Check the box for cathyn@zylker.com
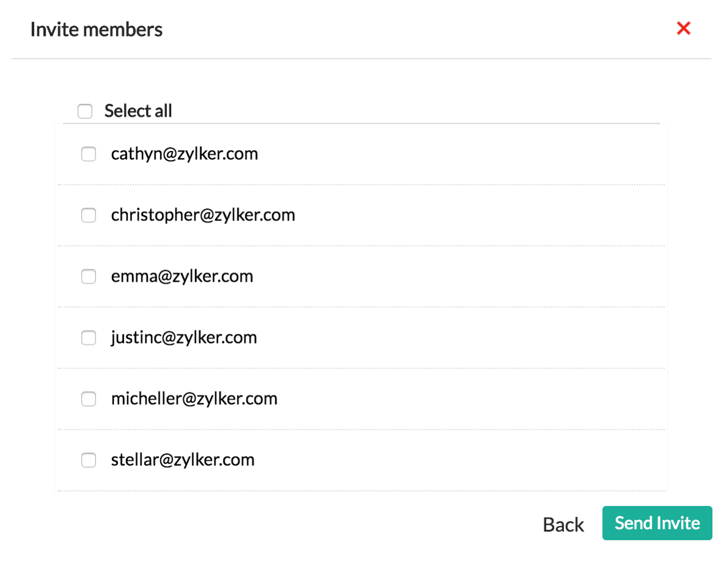This screenshot has width=721, height=583. 89,154
